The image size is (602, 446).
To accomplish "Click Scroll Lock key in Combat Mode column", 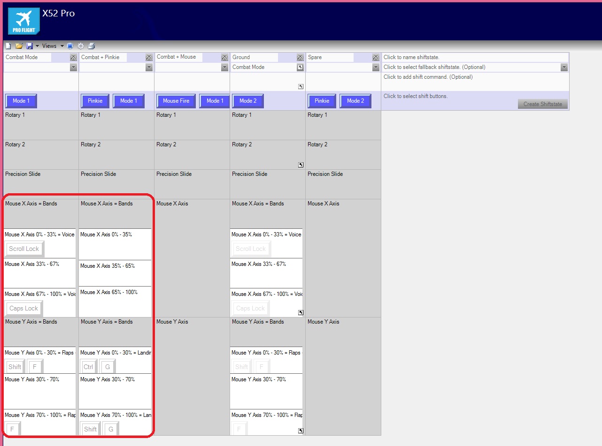I will [x=24, y=249].
